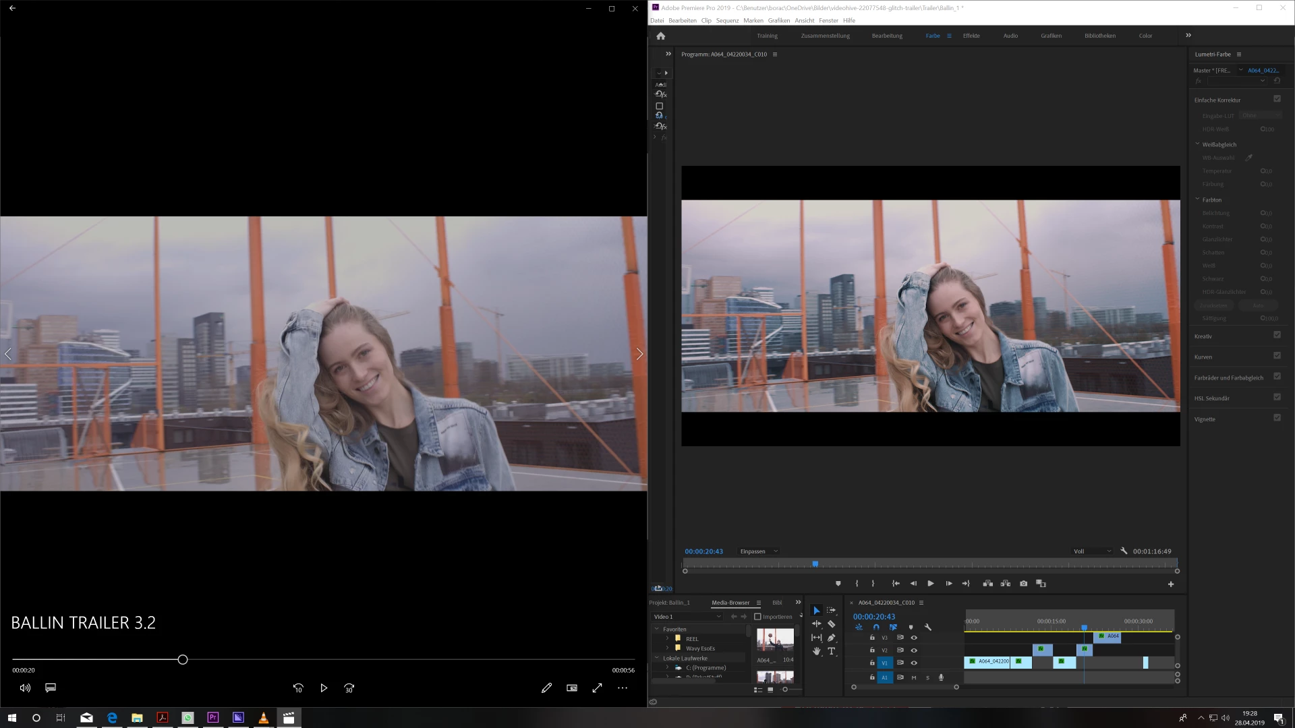Open the Sequenz menu
The width and height of the screenshot is (1295, 728).
[x=727, y=20]
